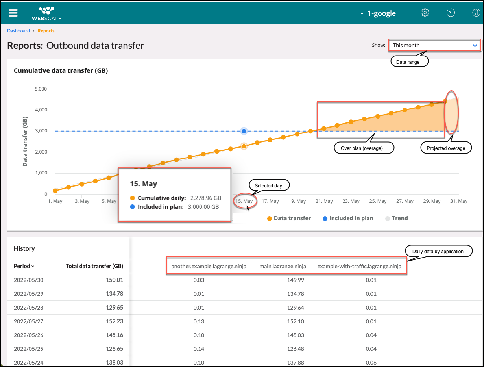Select the main.lagrange.ninja column header
Screen dimensions: 484x367
[283, 266]
